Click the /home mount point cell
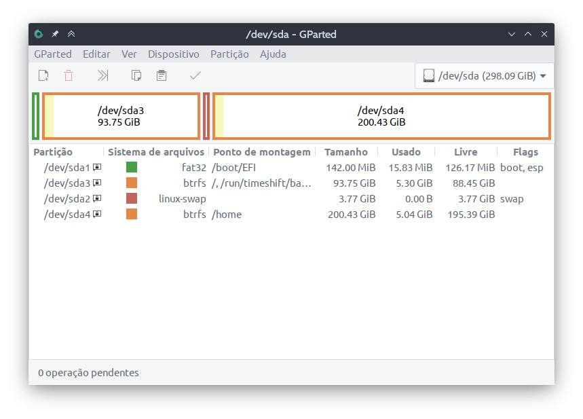 (227, 215)
